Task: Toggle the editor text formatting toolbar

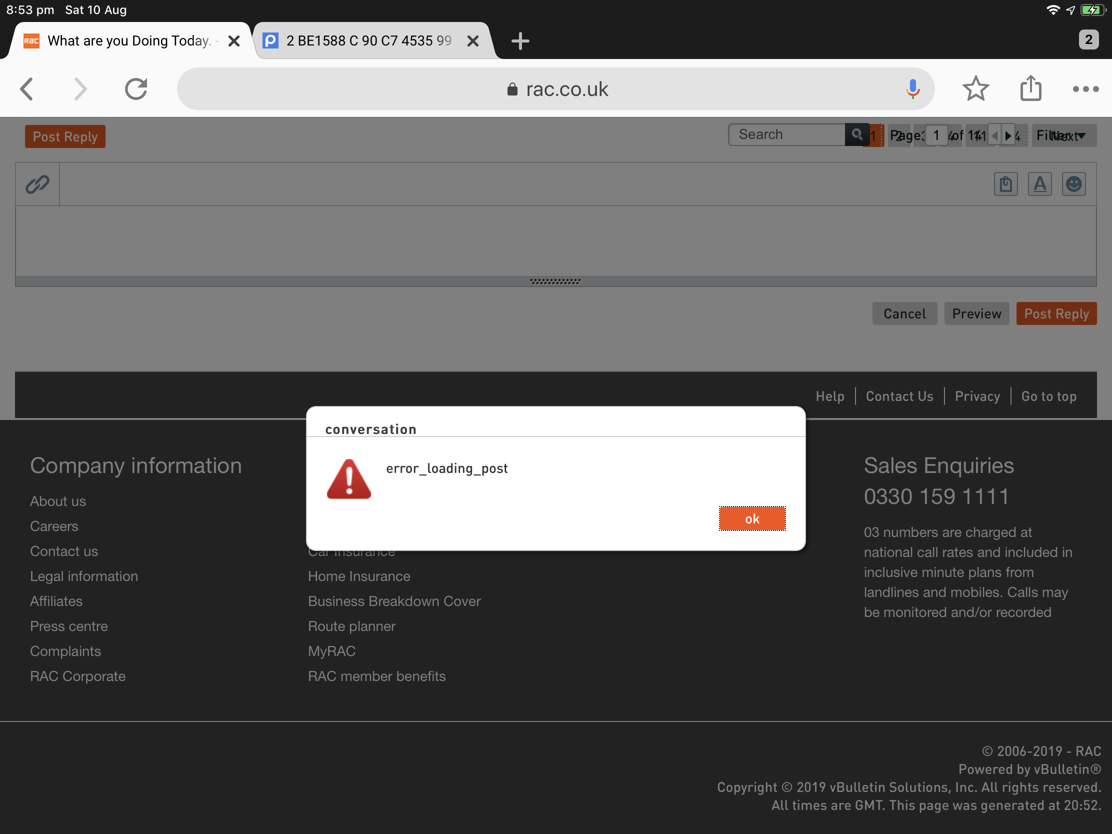Action: [1039, 184]
